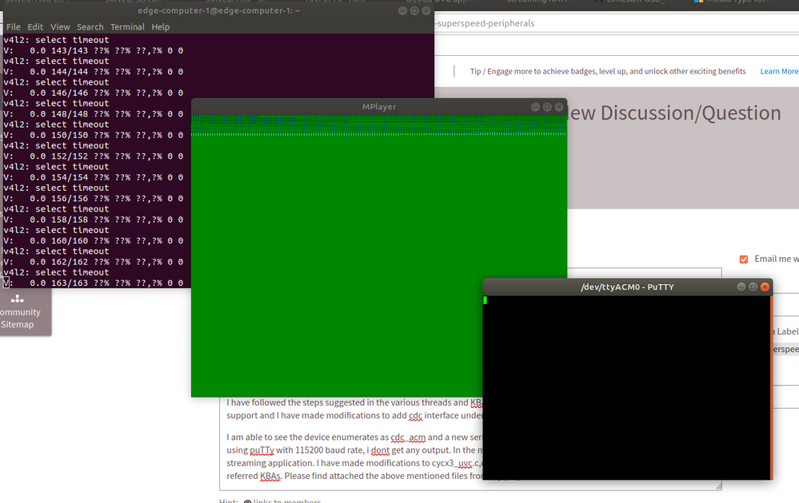Click the terminal line "0.0 150/150"
This screenshot has height=503, width=799.
tap(94, 135)
